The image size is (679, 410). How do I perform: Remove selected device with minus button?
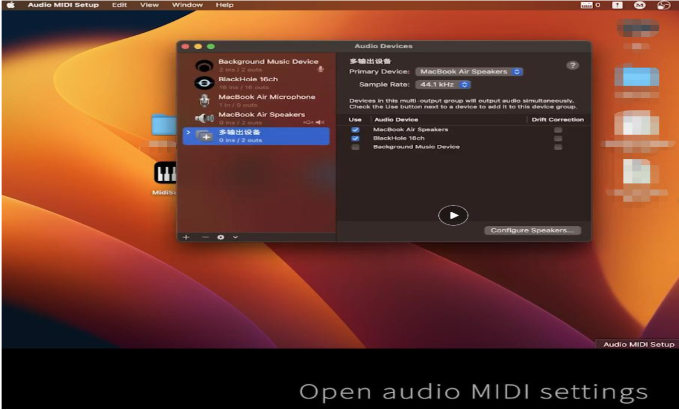pyautogui.click(x=206, y=237)
